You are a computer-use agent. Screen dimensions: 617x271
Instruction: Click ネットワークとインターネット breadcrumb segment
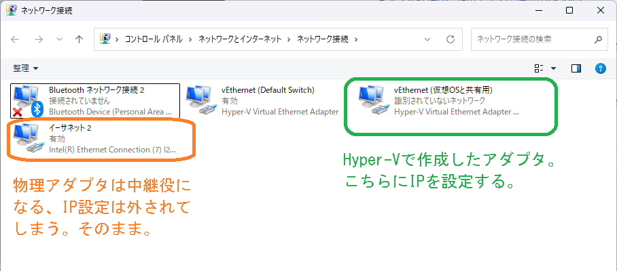click(x=241, y=39)
